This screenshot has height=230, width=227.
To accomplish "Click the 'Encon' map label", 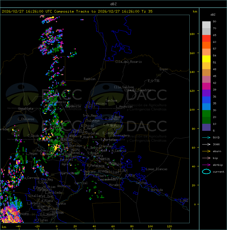I will [164, 69].
